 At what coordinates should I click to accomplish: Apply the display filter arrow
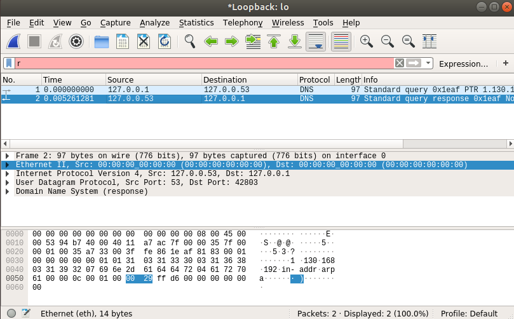(414, 63)
